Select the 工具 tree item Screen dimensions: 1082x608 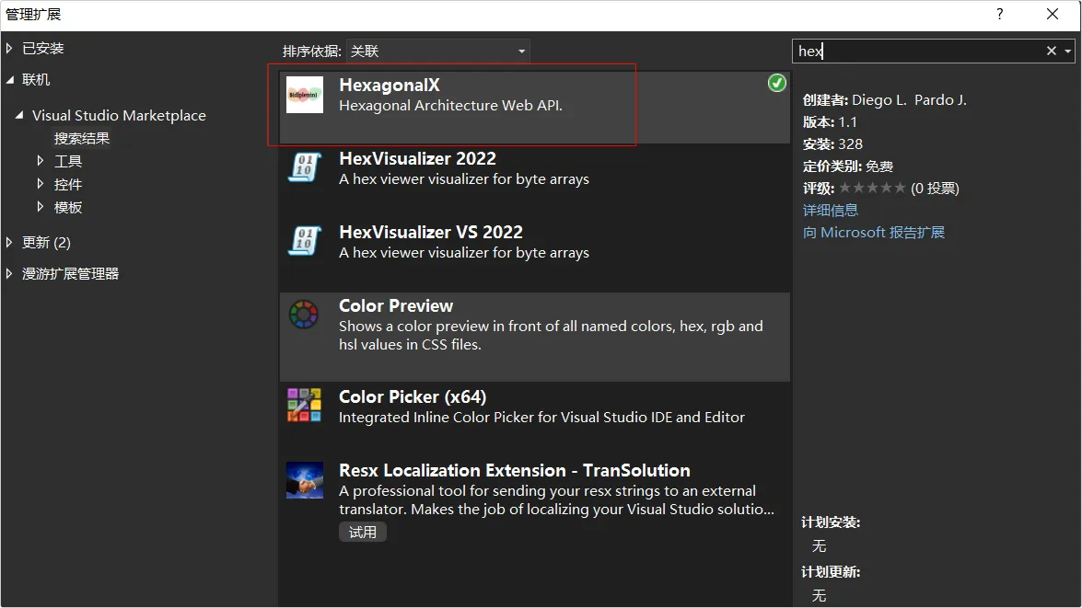[67, 161]
